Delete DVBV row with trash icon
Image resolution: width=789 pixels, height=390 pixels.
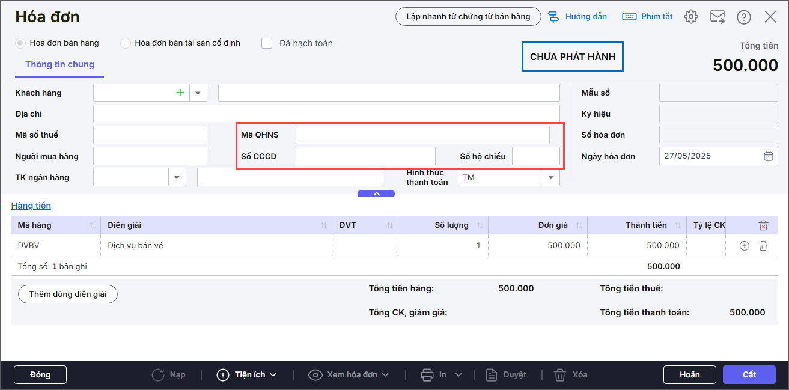pyautogui.click(x=763, y=245)
